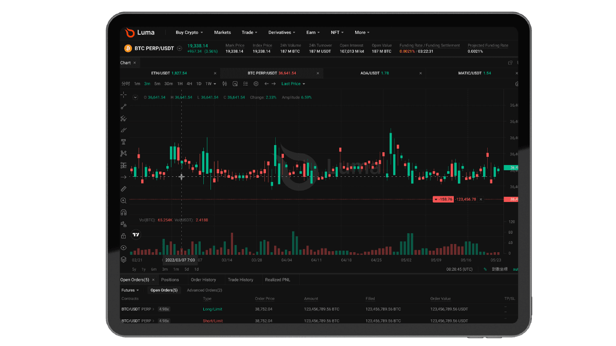This screenshot has height=346, width=616.
Task: Open the Order History tab
Action: (203, 280)
